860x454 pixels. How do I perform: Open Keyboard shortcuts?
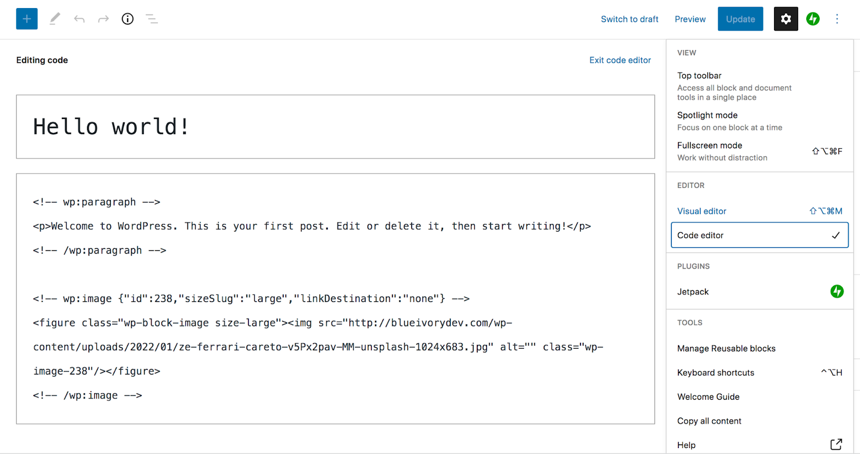pyautogui.click(x=759, y=373)
